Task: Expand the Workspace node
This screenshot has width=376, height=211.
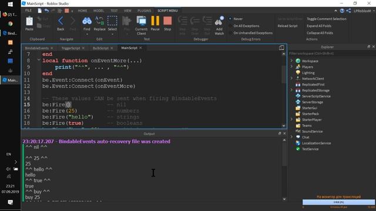Action: pos(291,61)
